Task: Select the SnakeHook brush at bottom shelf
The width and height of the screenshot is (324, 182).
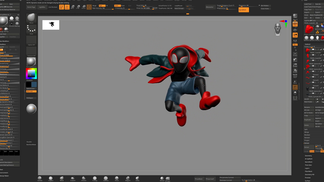Action: pyautogui.click(x=73, y=178)
